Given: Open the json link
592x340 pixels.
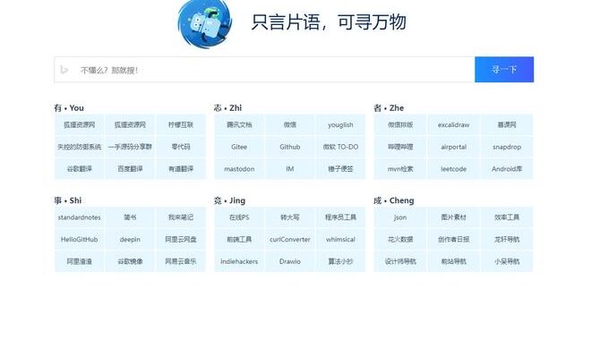Looking at the screenshot, I should (400, 217).
